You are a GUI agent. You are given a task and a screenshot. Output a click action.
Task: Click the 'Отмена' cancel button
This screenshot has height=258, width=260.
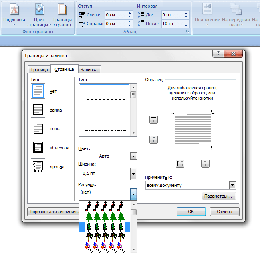[x=224, y=212]
